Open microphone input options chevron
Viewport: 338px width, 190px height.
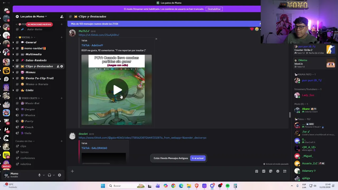pyautogui.click(x=44, y=175)
